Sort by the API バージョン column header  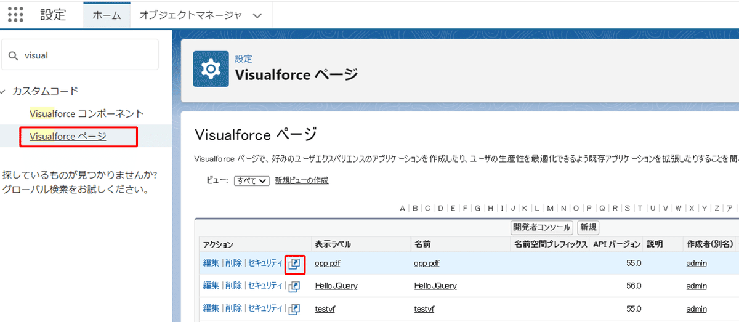coord(617,244)
